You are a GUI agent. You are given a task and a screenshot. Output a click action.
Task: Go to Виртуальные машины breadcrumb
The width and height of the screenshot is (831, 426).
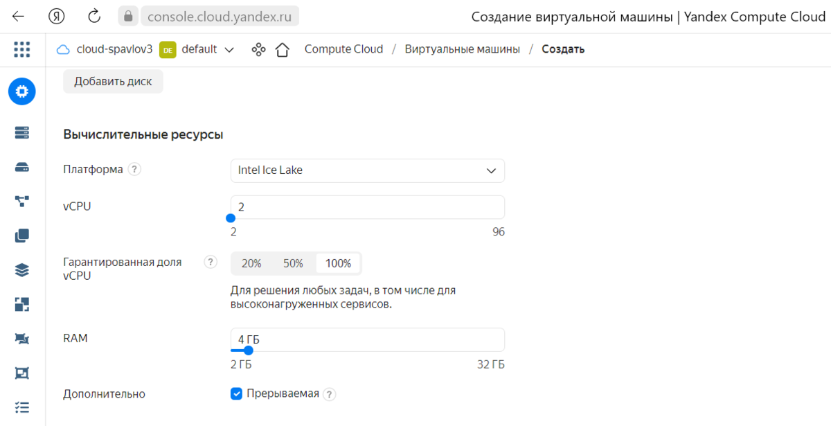462,49
